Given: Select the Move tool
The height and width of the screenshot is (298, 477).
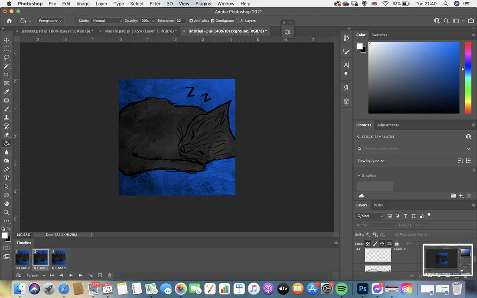Looking at the screenshot, I should tap(7, 40).
